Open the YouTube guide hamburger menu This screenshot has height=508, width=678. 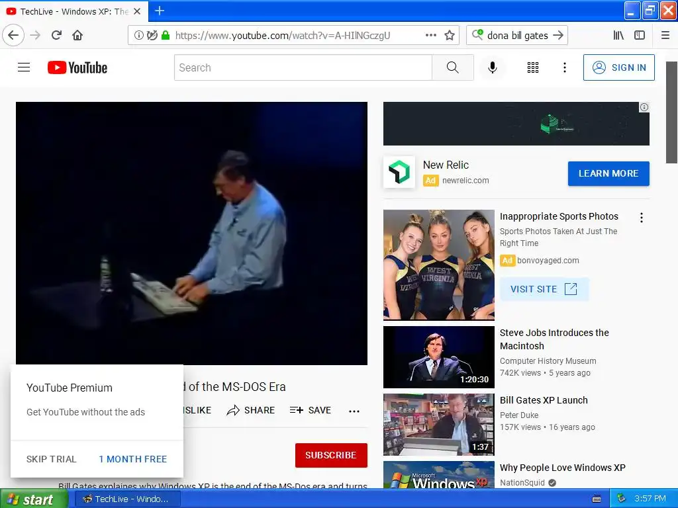(24, 67)
